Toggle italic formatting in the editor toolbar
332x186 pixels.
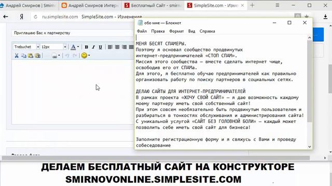(x=93, y=47)
